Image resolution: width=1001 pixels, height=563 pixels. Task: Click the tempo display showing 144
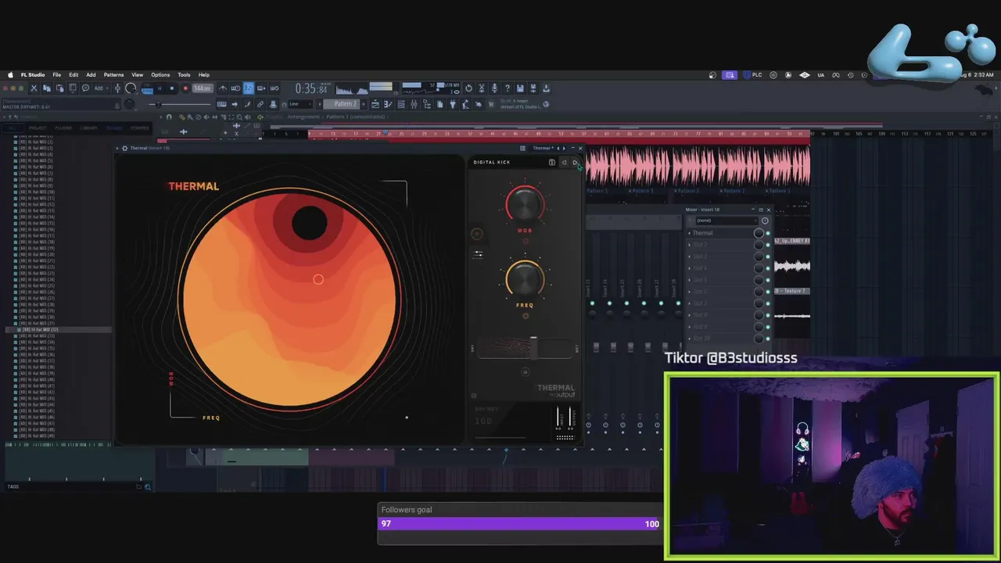[203, 88]
